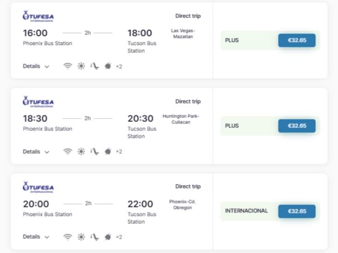This screenshot has height=253, width=338.
Task: Click the WiFi icon on the 16:00 trip
Action: [x=68, y=66]
